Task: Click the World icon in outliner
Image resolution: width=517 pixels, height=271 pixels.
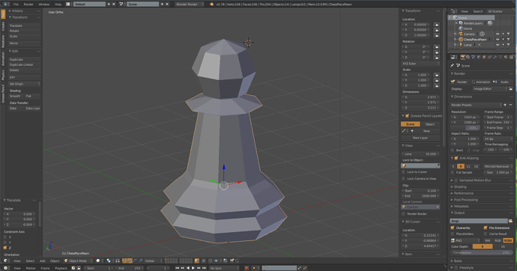Action: (x=461, y=28)
